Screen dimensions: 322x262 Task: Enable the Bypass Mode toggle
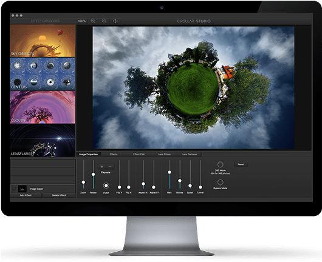tap(220, 183)
